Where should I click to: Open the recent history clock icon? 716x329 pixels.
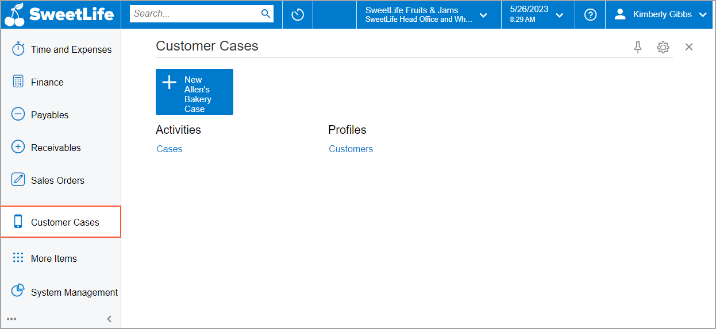pyautogui.click(x=298, y=14)
